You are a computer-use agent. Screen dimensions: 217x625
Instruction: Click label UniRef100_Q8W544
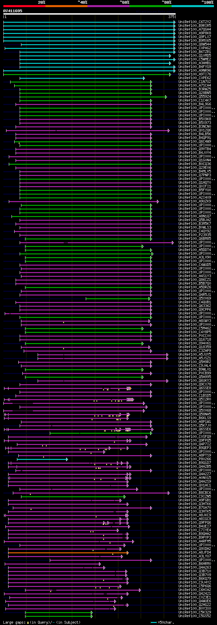pos(195,44)
